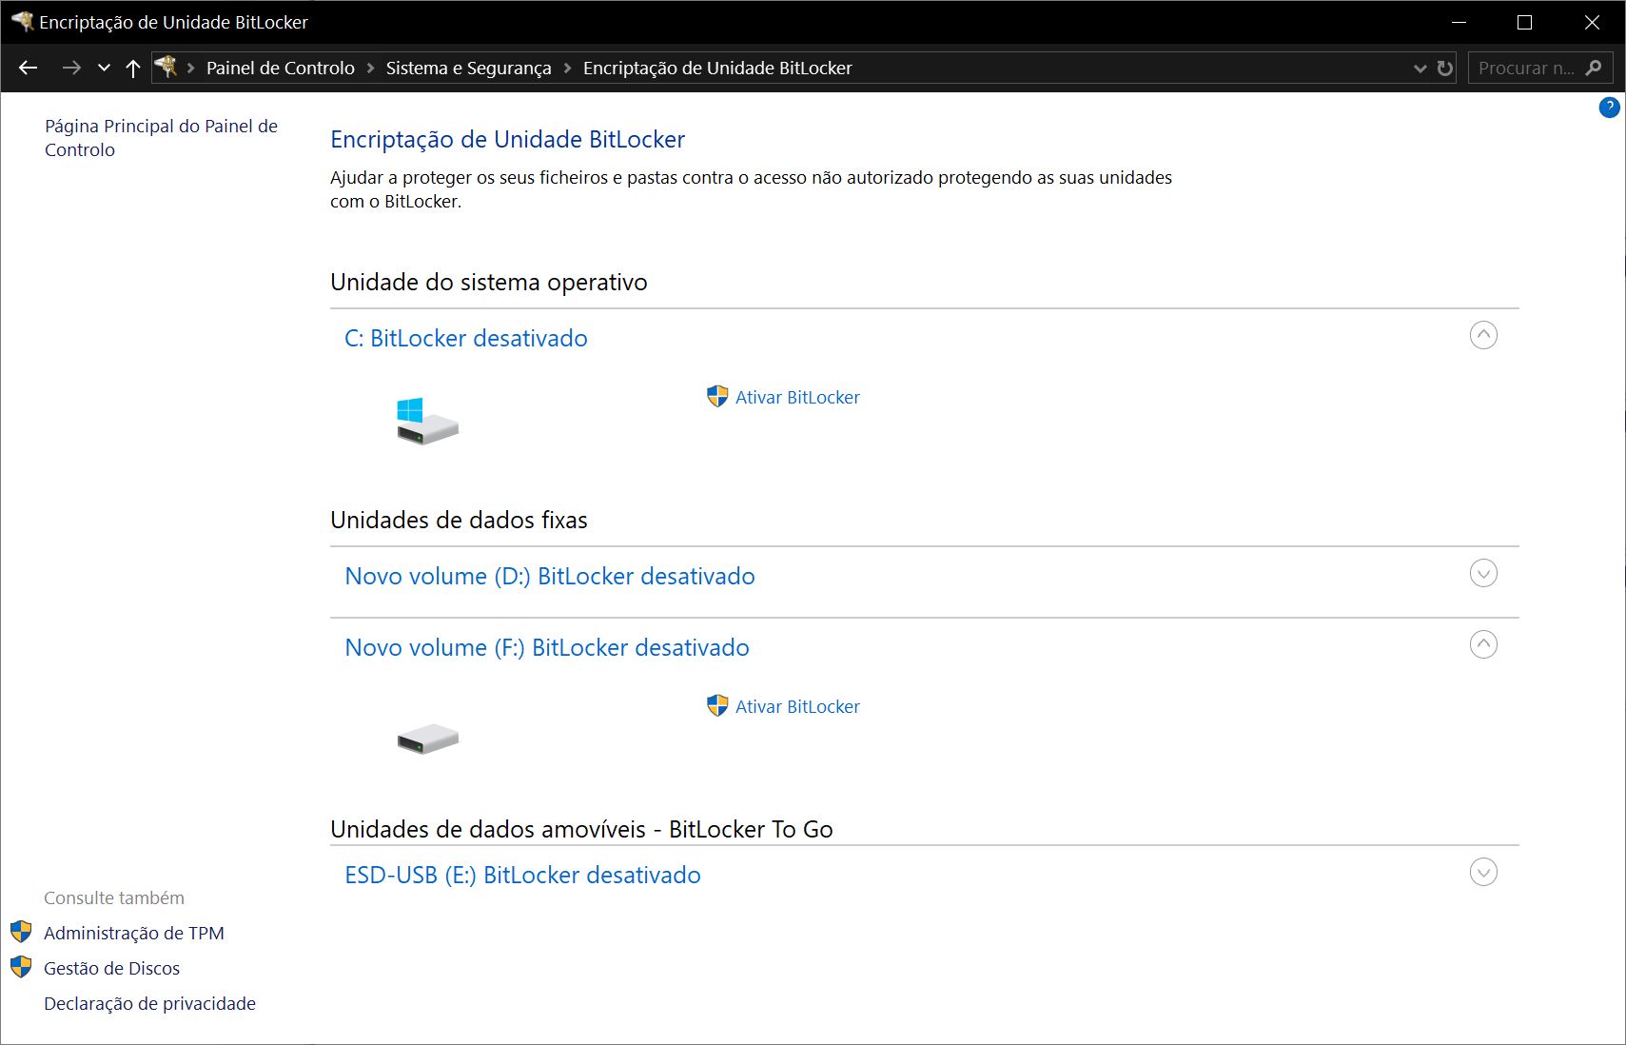Expand the chevron after Painel de Controlo
The image size is (1626, 1045).
[x=370, y=68]
